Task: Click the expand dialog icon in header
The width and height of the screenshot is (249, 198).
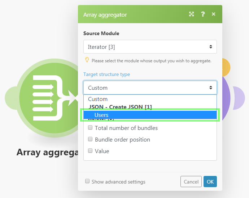Action: (x=192, y=14)
